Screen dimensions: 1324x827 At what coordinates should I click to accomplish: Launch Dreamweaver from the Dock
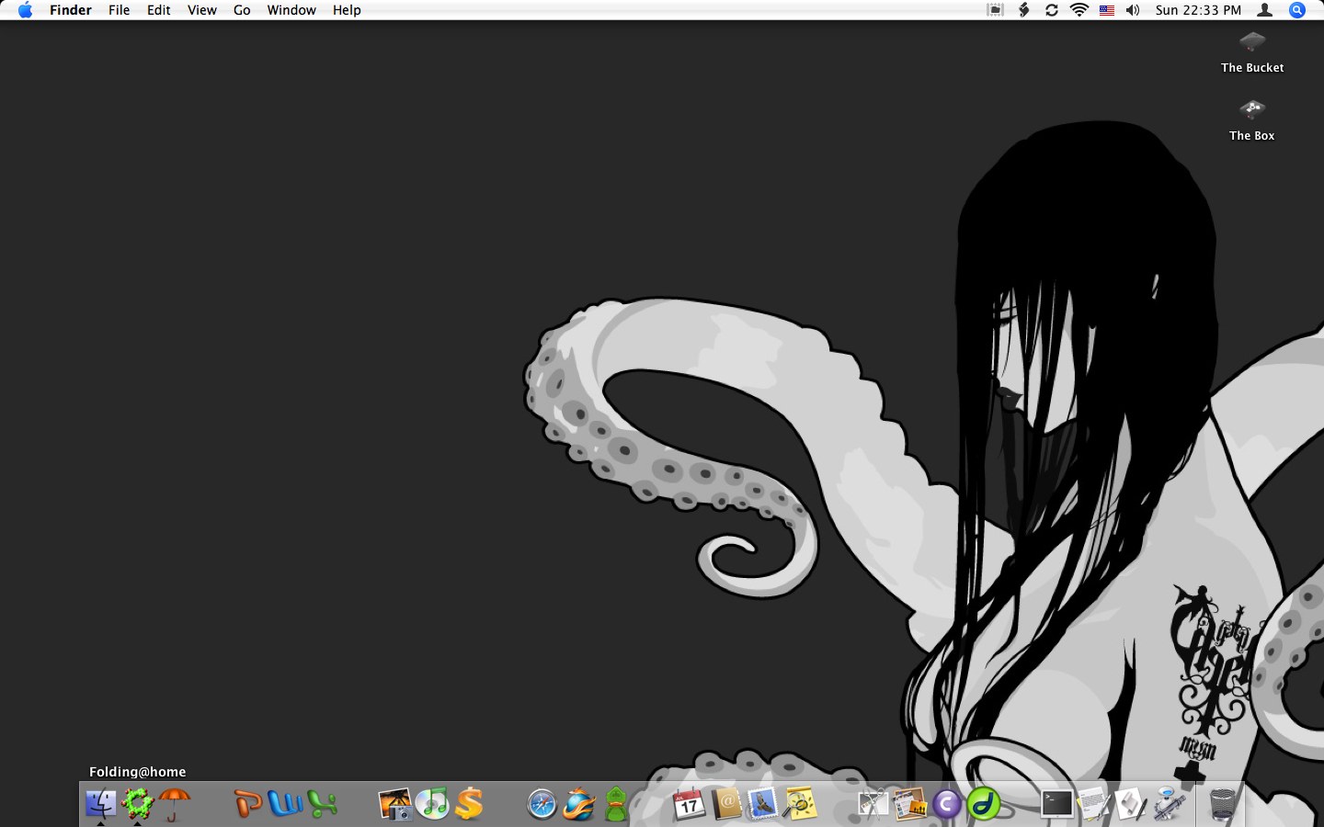[984, 805]
